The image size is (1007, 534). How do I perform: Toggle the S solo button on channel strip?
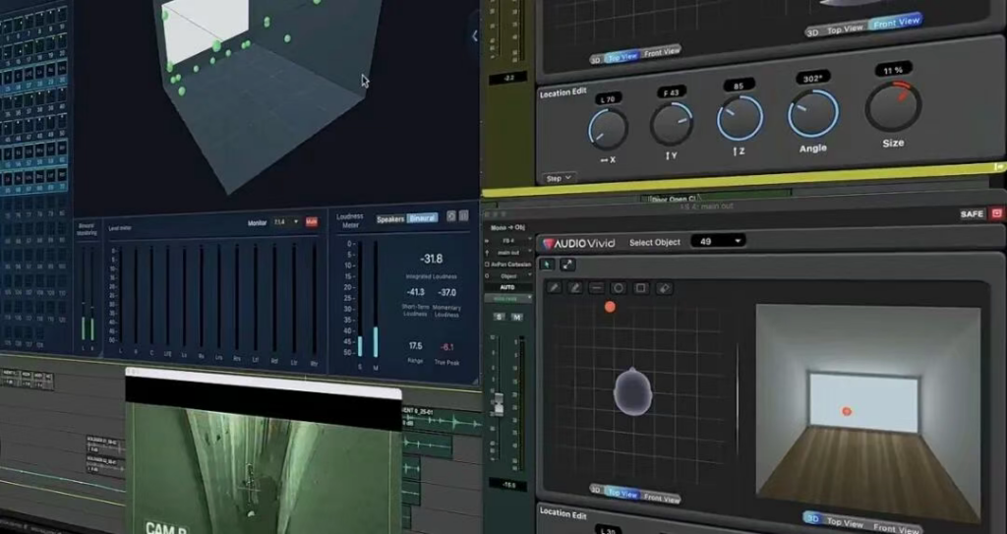[499, 317]
